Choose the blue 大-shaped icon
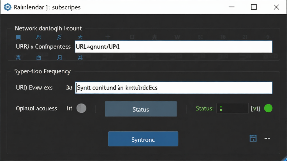Viewport: 287px width, 161px height. 80,37
